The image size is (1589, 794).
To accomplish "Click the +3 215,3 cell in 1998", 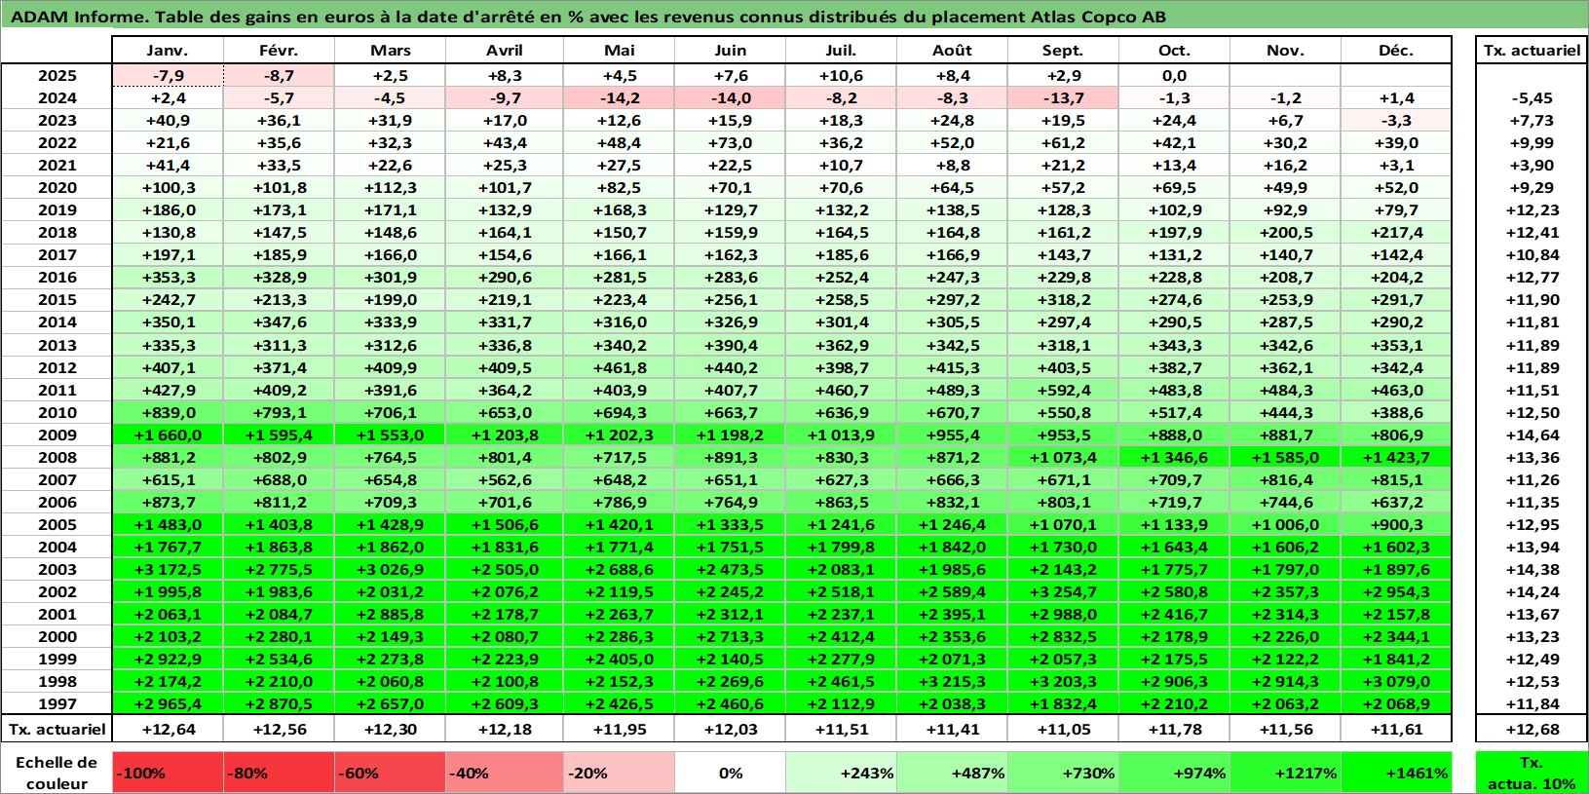I will [952, 681].
